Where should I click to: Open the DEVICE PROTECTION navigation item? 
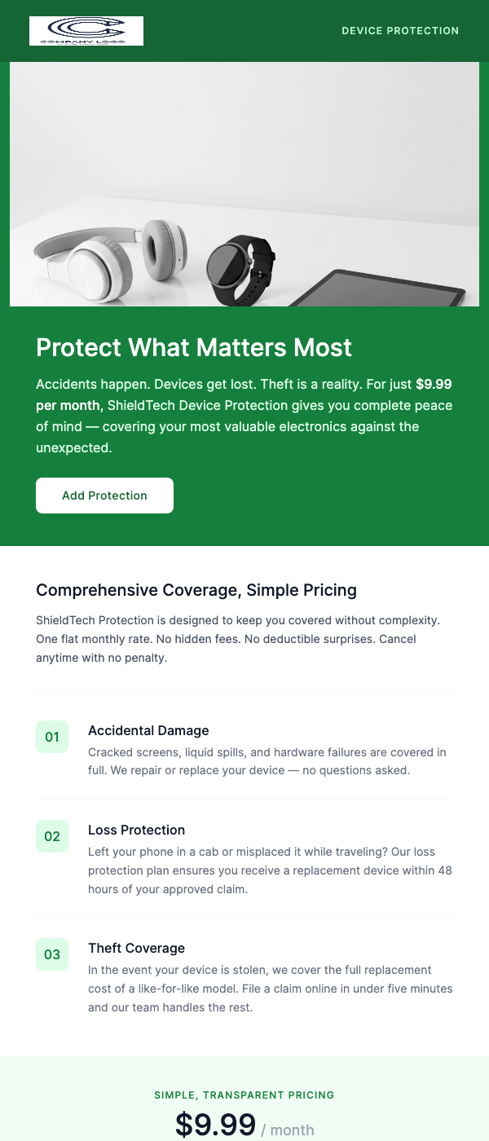click(x=400, y=31)
